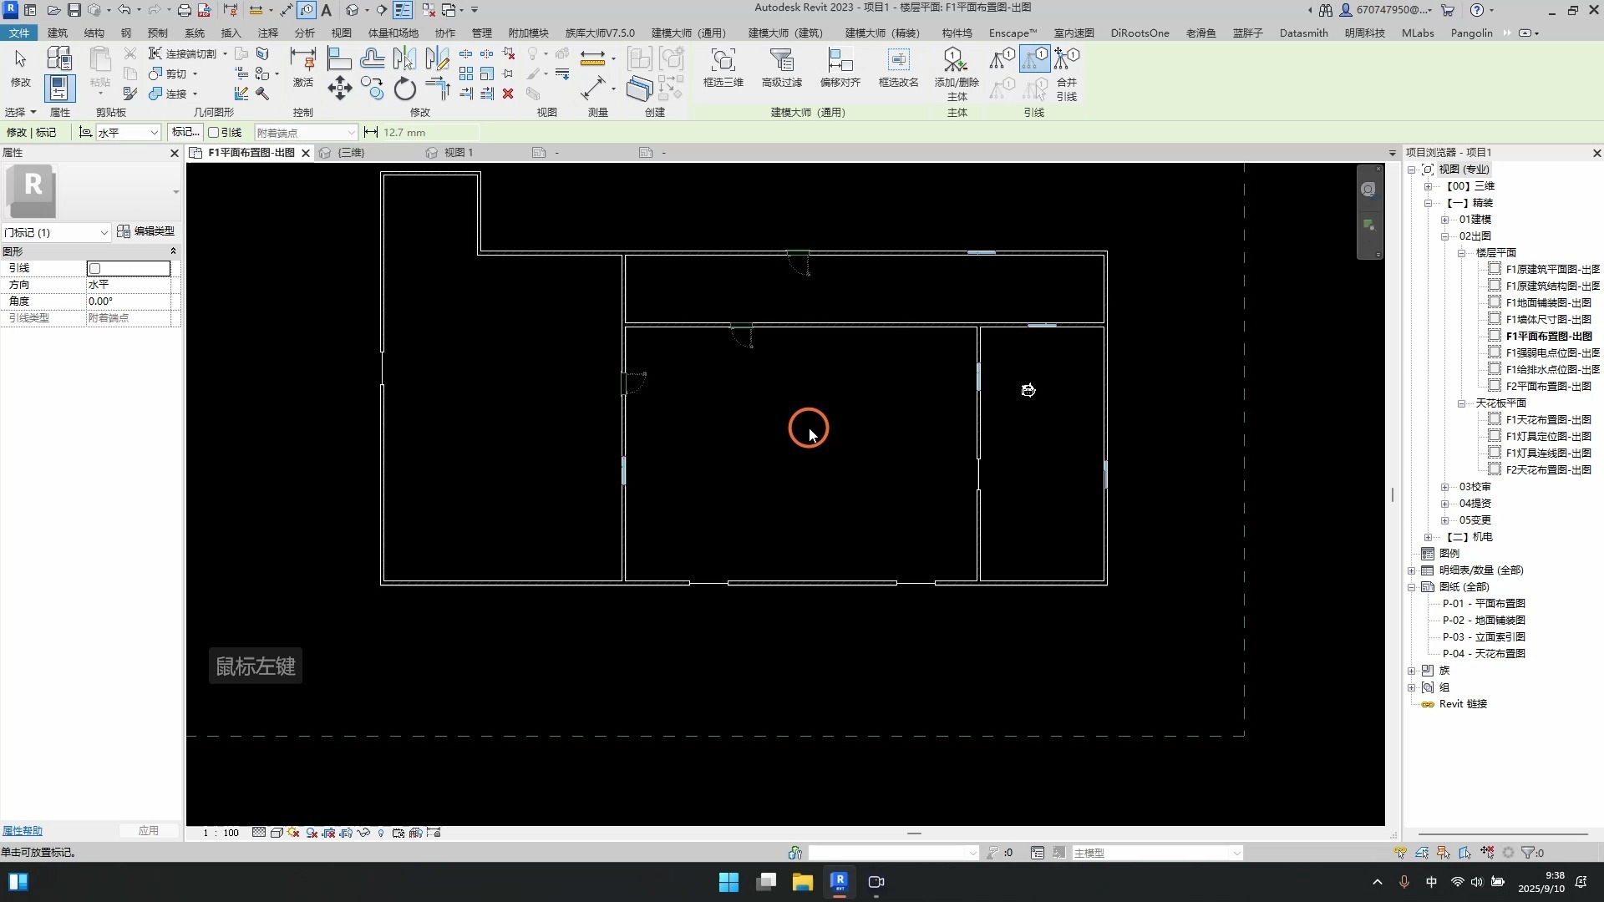Select the Modify (修改) arrow tool
This screenshot has width=1604, height=902.
point(20,67)
